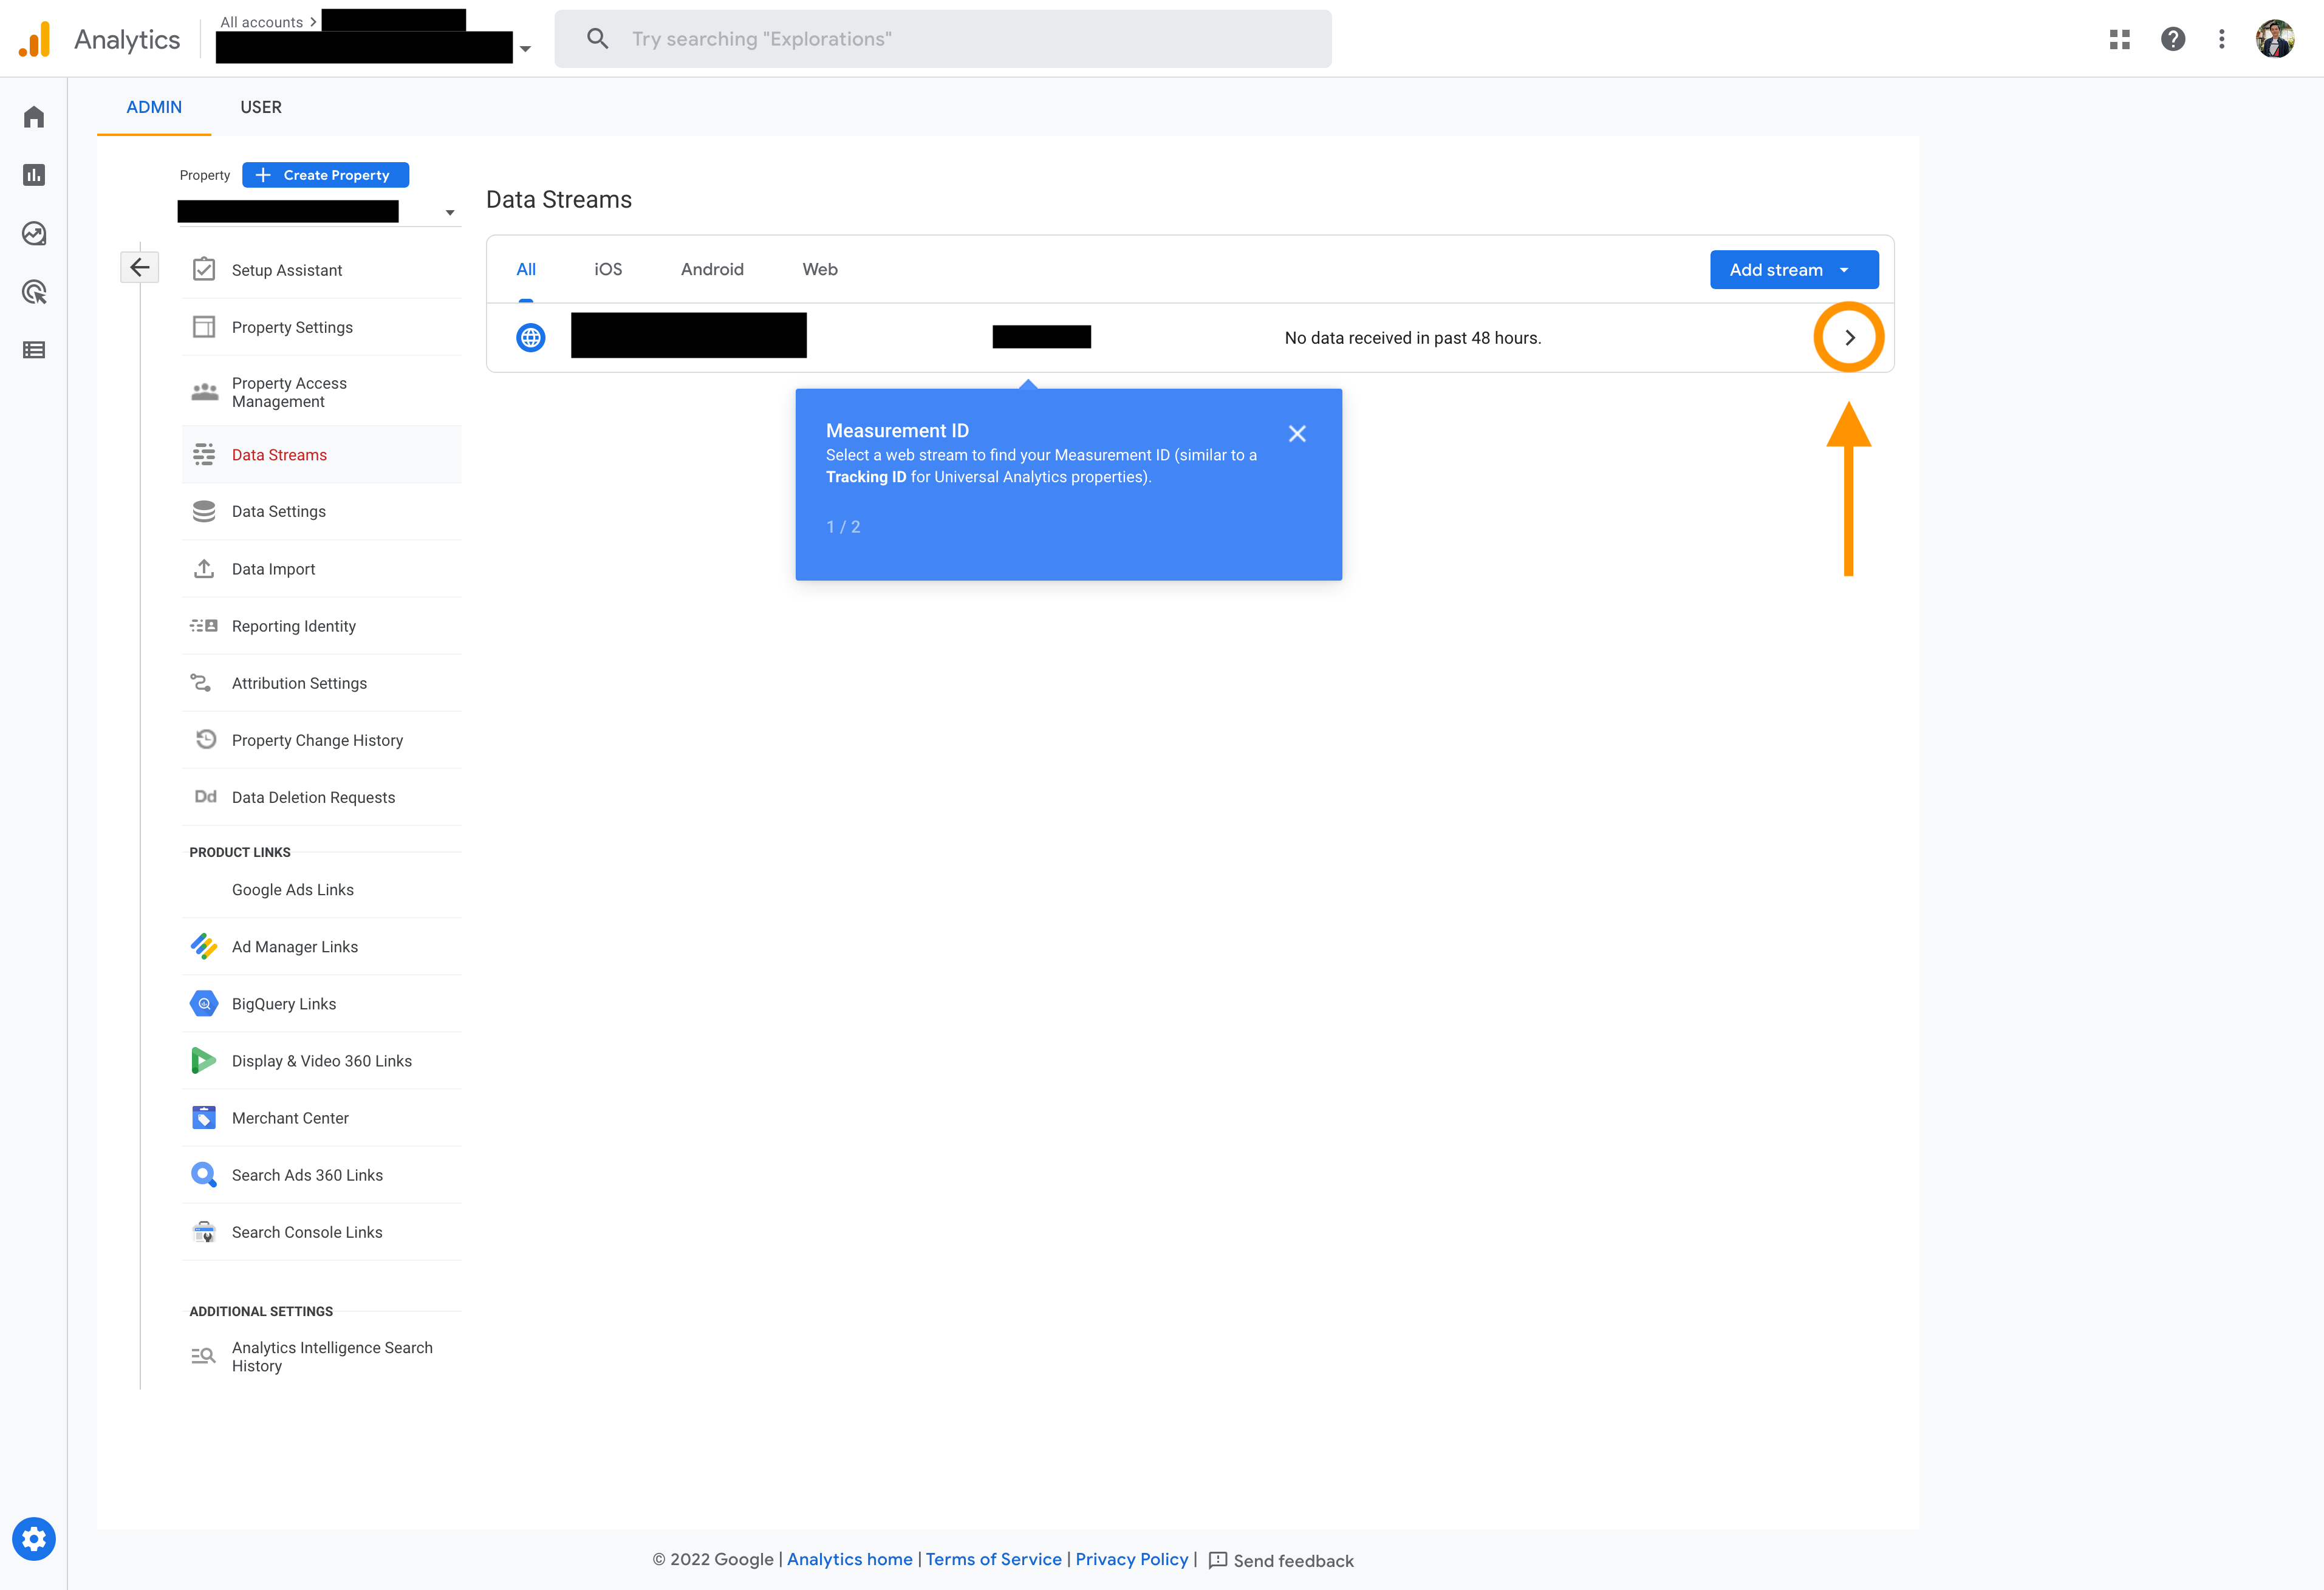Image resolution: width=2324 pixels, height=1590 pixels.
Task: Switch to the USER tab
Action: pyautogui.click(x=261, y=107)
